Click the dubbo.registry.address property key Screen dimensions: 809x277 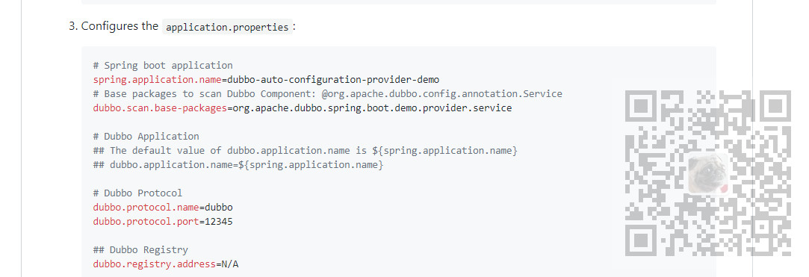[155, 264]
